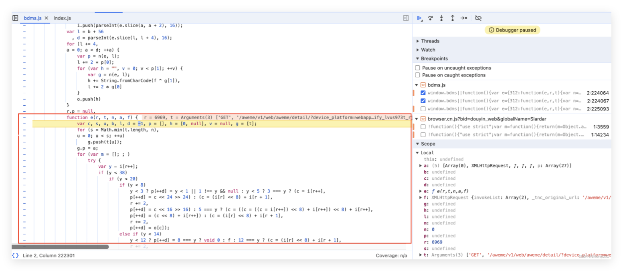Viewport: 623px width, 271px height.
Task: Collapse the bdms.js breakpoint group
Action: [x=417, y=85]
